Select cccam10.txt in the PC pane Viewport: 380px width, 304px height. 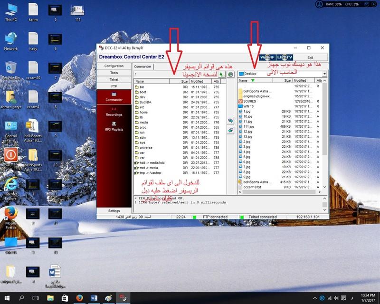(x=280, y=187)
